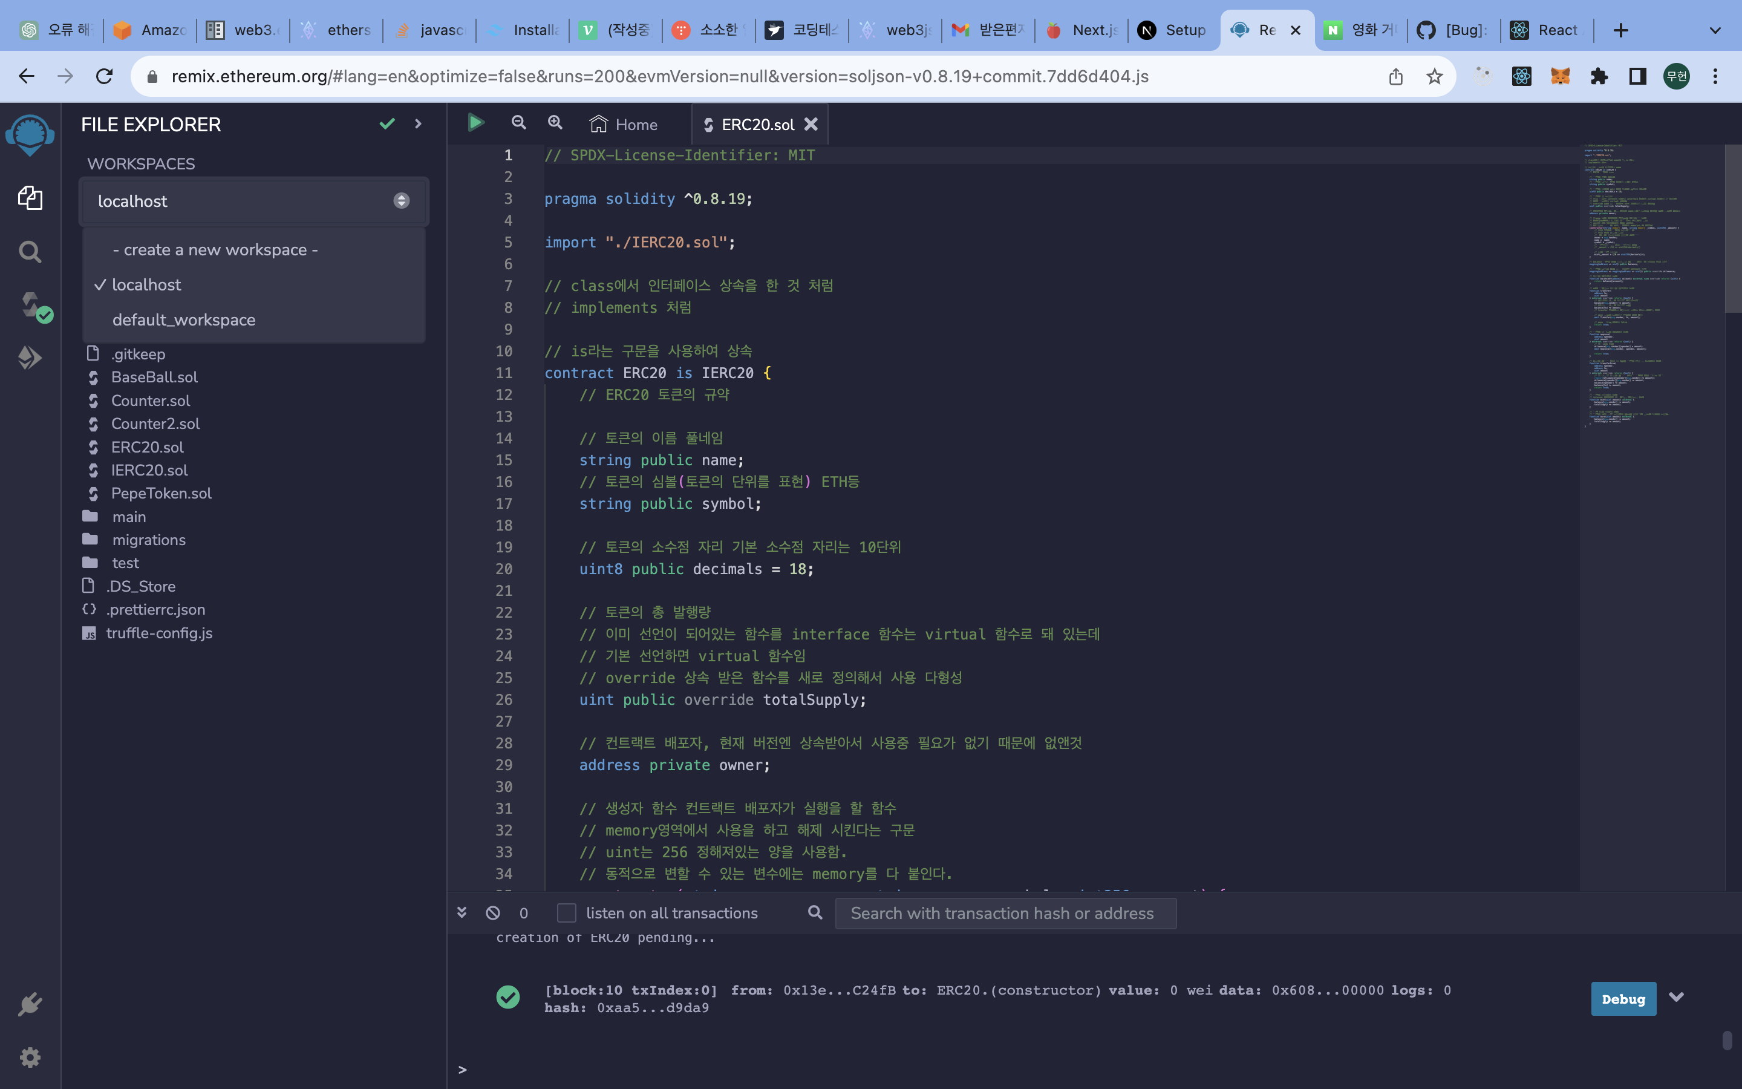Bookmark this page with the star icon
The width and height of the screenshot is (1742, 1089).
(x=1434, y=76)
